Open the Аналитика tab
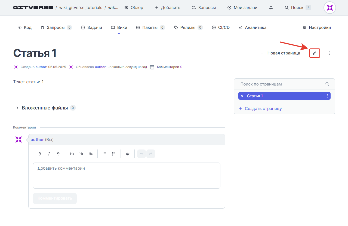 252,28
